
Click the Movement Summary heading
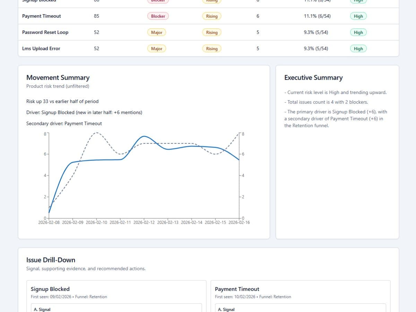click(x=58, y=77)
